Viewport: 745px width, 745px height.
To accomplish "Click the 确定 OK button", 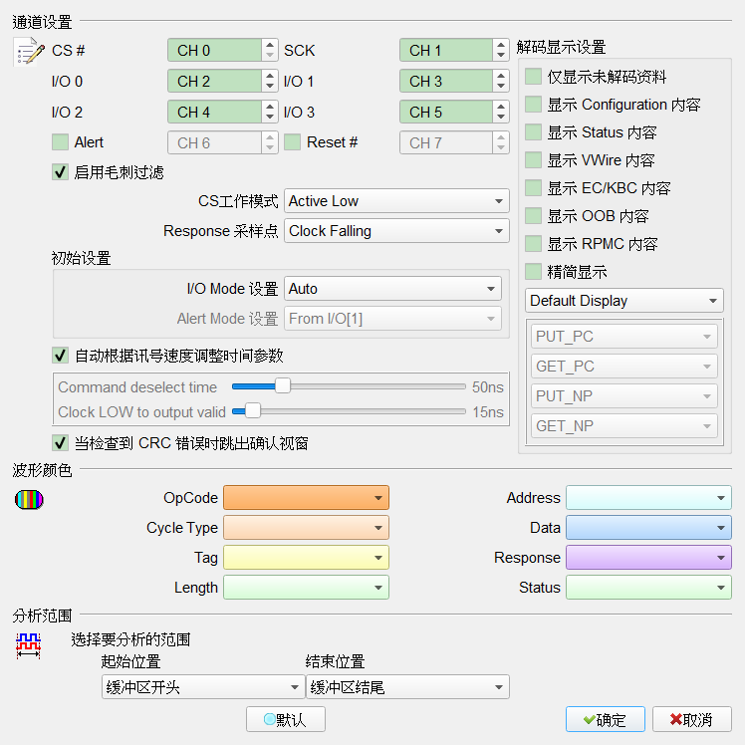I will [606, 719].
